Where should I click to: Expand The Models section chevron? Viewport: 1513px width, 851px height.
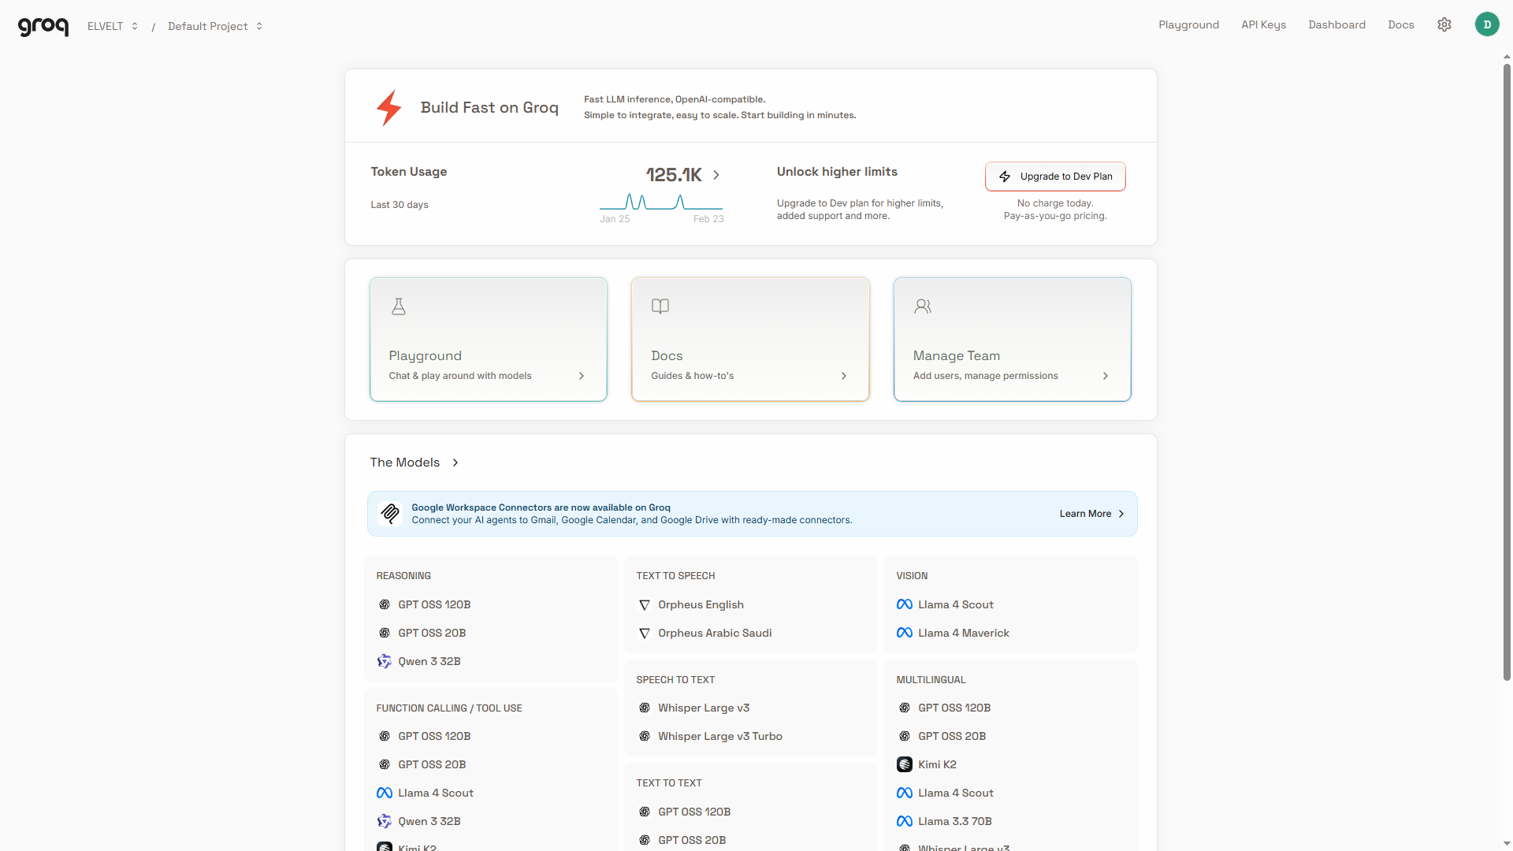tap(455, 463)
